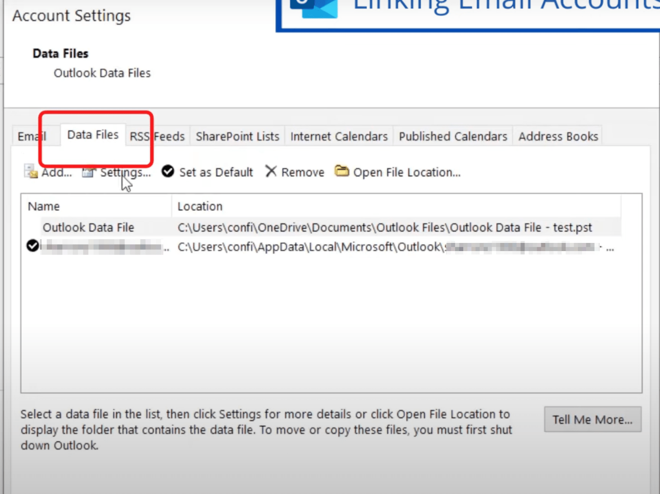Click the Location column header
Screen dimensions: 660x494
click(200, 206)
